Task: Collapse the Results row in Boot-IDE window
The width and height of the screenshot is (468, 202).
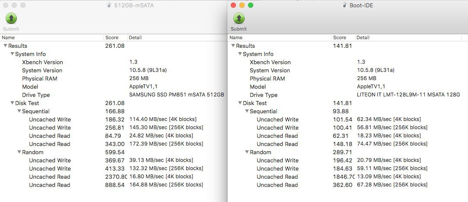Action: tap(233, 46)
